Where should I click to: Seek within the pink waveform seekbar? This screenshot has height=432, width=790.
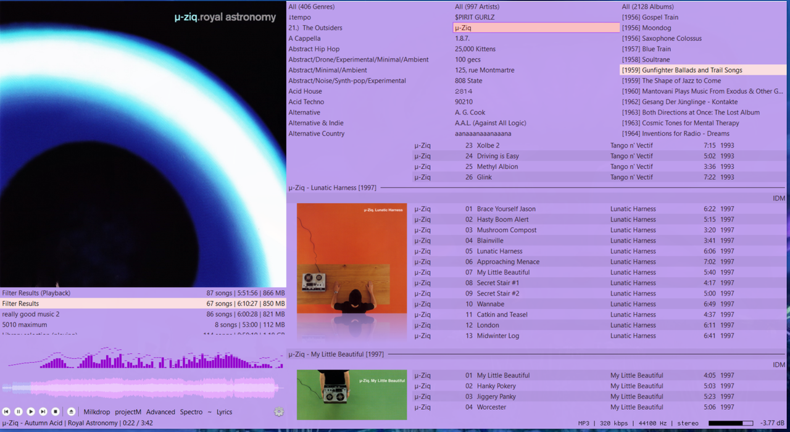click(x=142, y=388)
